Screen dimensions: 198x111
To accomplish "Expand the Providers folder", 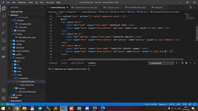I will coord(21,31).
